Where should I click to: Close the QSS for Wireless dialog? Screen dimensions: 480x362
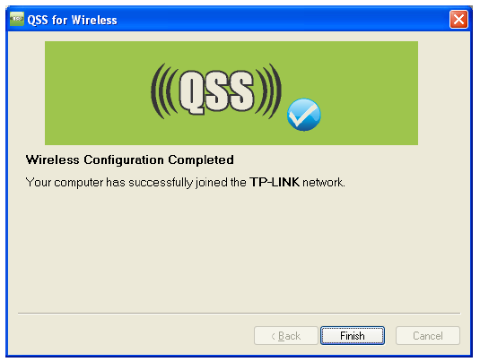458,19
